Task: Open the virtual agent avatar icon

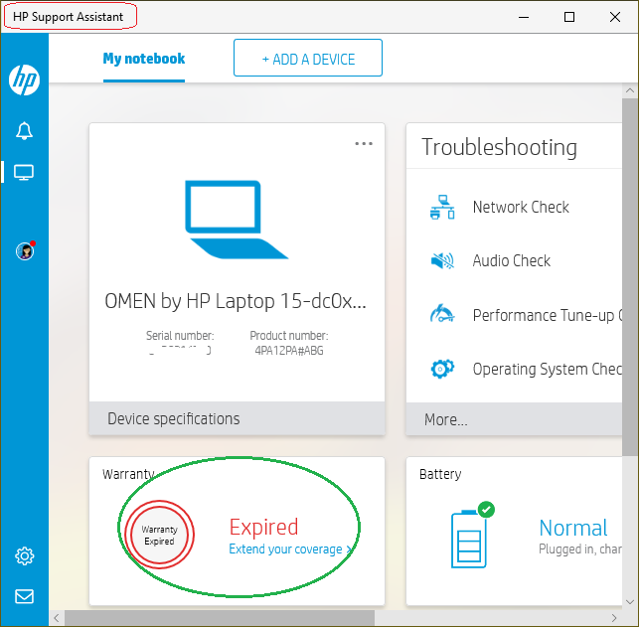Action: coord(25,250)
